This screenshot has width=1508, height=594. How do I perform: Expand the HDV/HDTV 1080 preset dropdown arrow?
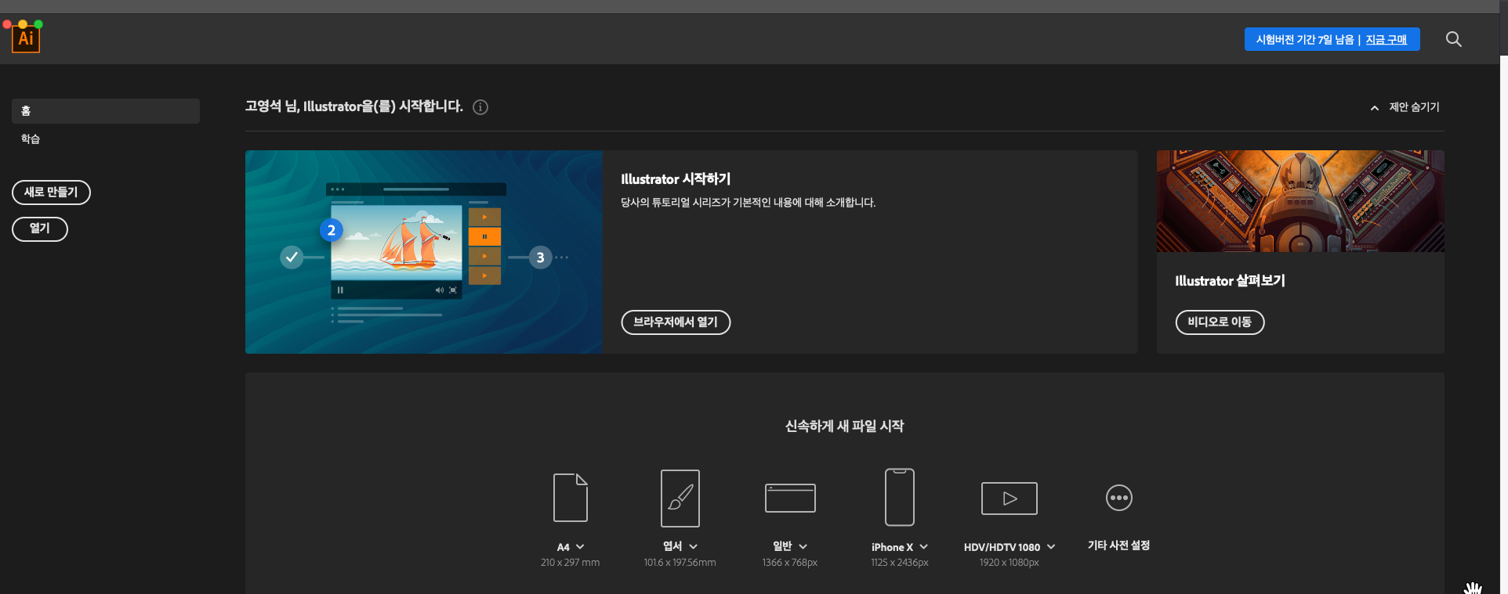(x=1051, y=547)
